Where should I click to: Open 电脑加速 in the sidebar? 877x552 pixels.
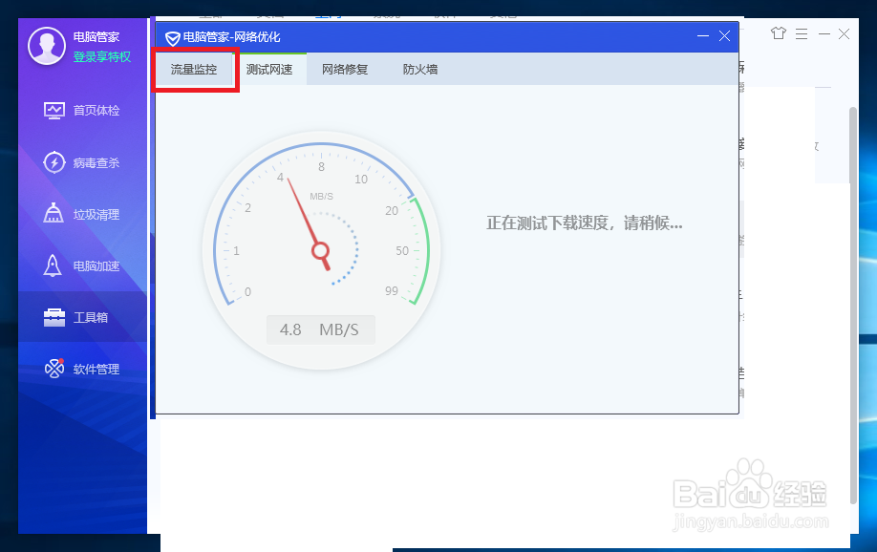pyautogui.click(x=83, y=265)
